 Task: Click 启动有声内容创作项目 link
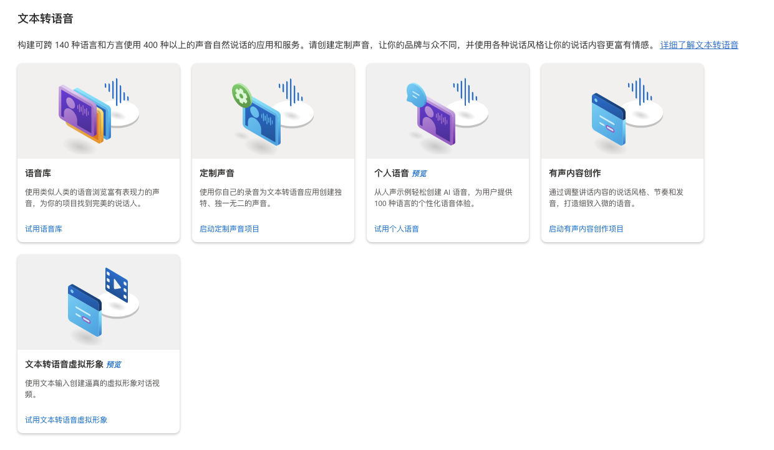pos(586,229)
